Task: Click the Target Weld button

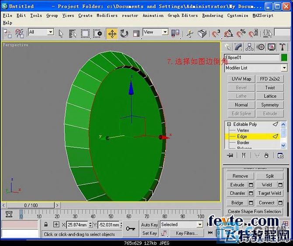Action: (x=270, y=193)
